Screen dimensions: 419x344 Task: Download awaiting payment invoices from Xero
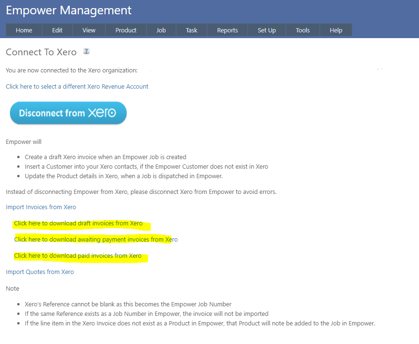[95, 239]
